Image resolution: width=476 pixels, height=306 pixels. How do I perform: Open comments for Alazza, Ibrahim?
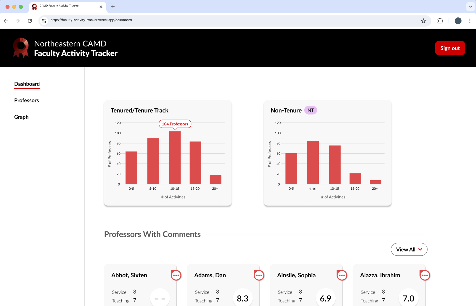425,275
